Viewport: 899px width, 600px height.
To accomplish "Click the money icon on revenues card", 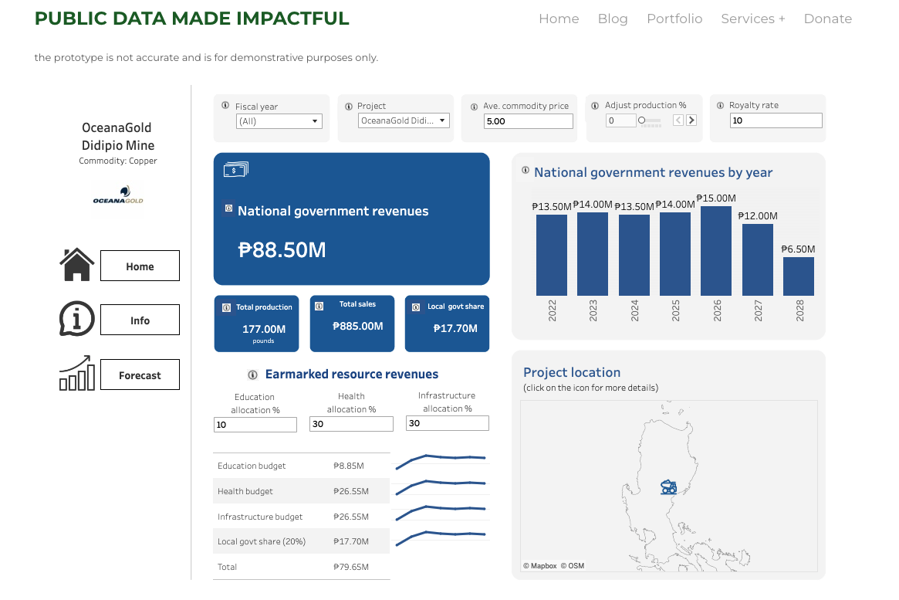I will click(235, 170).
